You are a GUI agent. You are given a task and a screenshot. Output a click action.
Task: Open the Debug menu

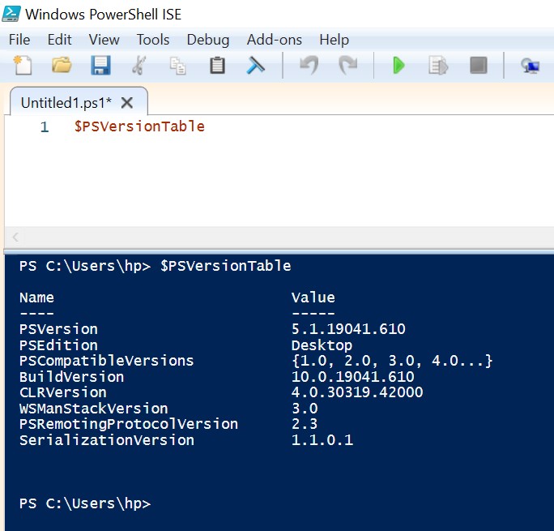207,40
